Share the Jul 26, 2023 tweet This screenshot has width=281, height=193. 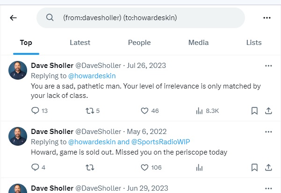coord(268,111)
